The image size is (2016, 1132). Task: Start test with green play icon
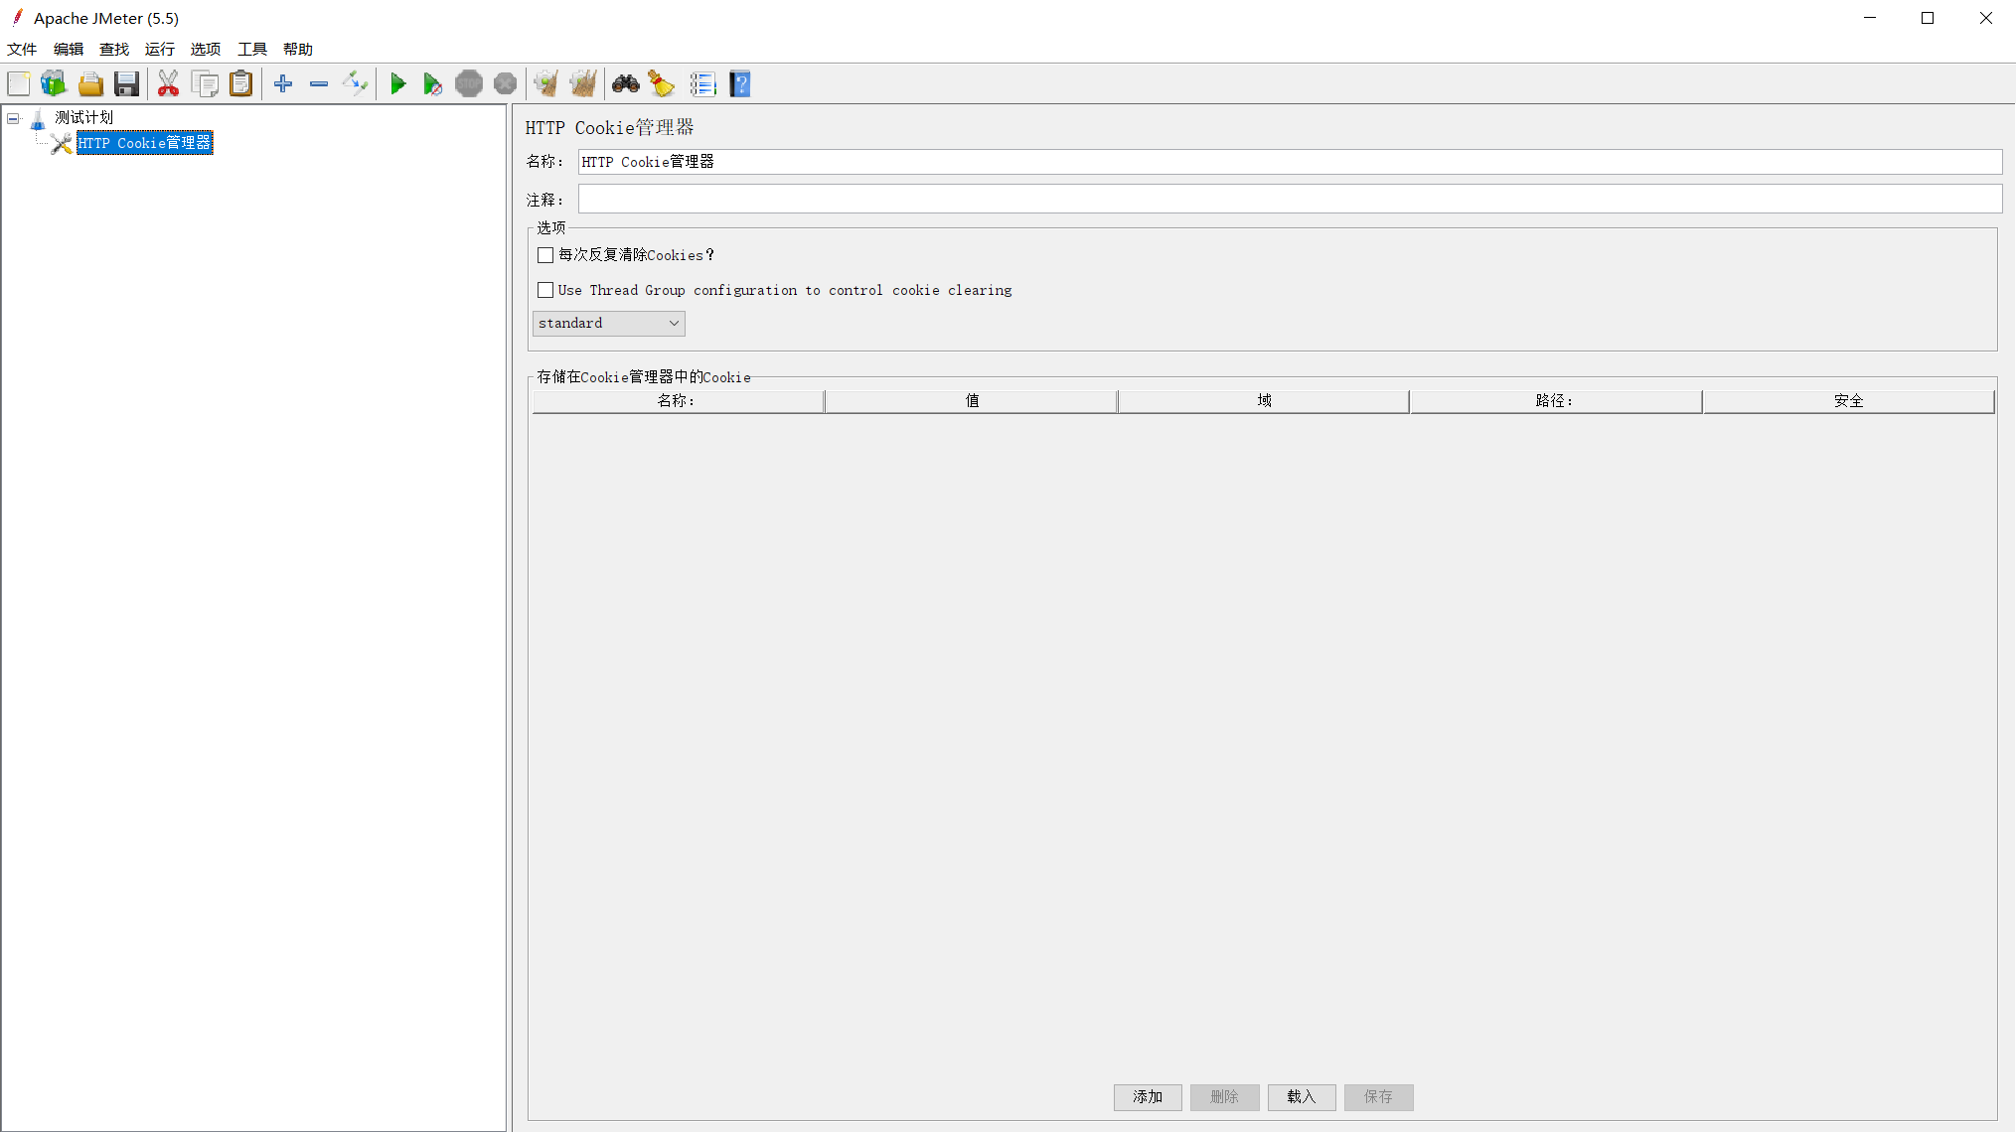point(397,84)
